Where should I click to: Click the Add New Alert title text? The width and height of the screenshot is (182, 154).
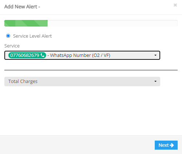[22, 7]
